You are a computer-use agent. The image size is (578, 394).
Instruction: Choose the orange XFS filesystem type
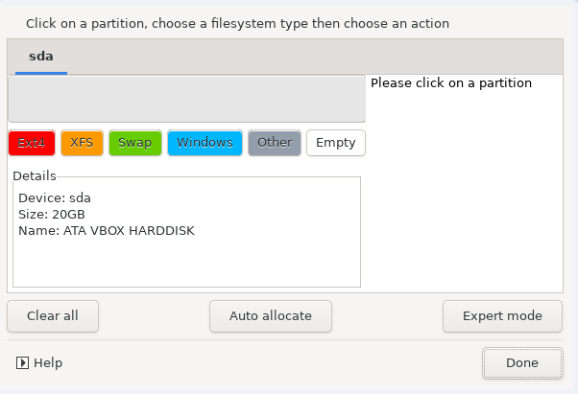[82, 143]
